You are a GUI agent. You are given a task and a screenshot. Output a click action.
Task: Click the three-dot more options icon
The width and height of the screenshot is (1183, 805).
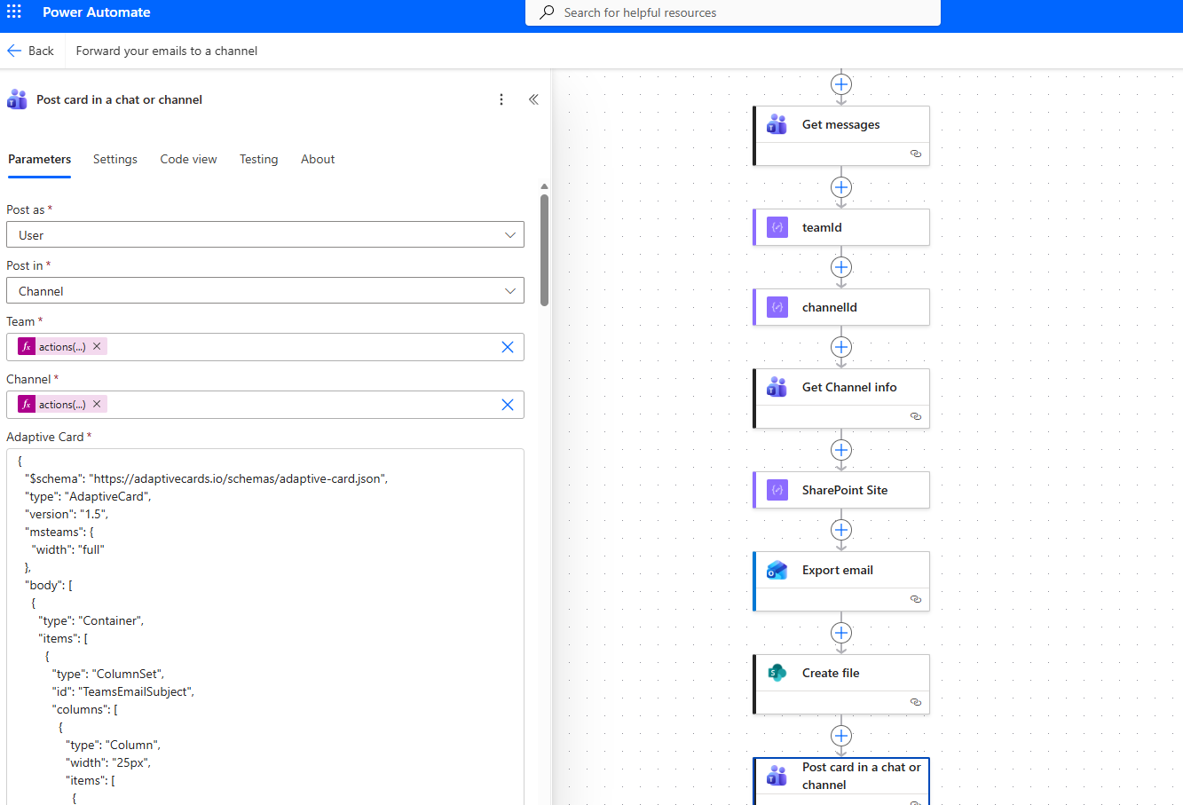click(501, 99)
